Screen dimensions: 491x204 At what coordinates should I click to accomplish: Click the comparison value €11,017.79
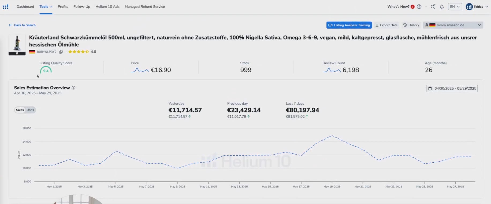pos(237,117)
